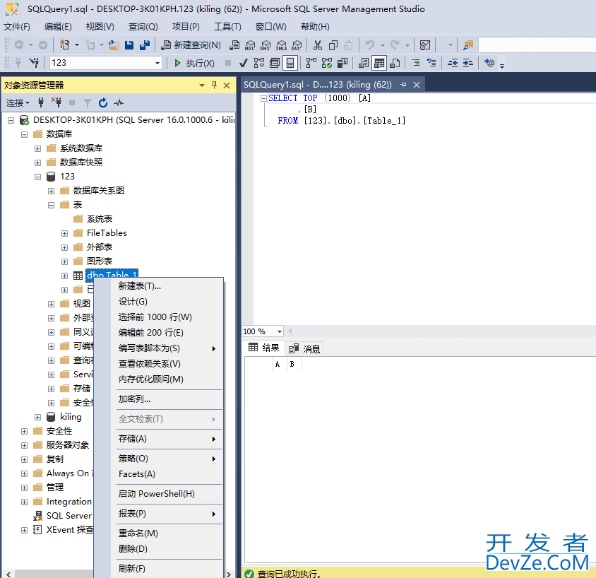This screenshot has width=596, height=578.
Task: Switch to the 结果 results tab
Action: [x=264, y=348]
